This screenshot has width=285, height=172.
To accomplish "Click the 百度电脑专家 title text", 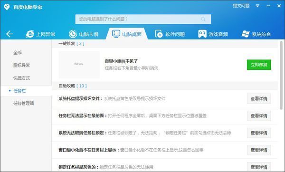I will point(28,7).
